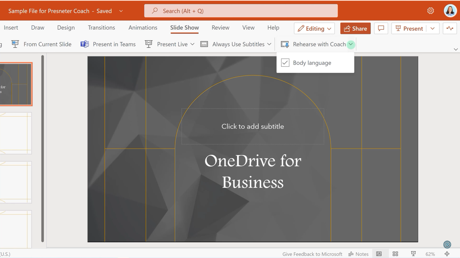The height and width of the screenshot is (258, 460).
Task: Click the Share button
Action: pyautogui.click(x=355, y=28)
